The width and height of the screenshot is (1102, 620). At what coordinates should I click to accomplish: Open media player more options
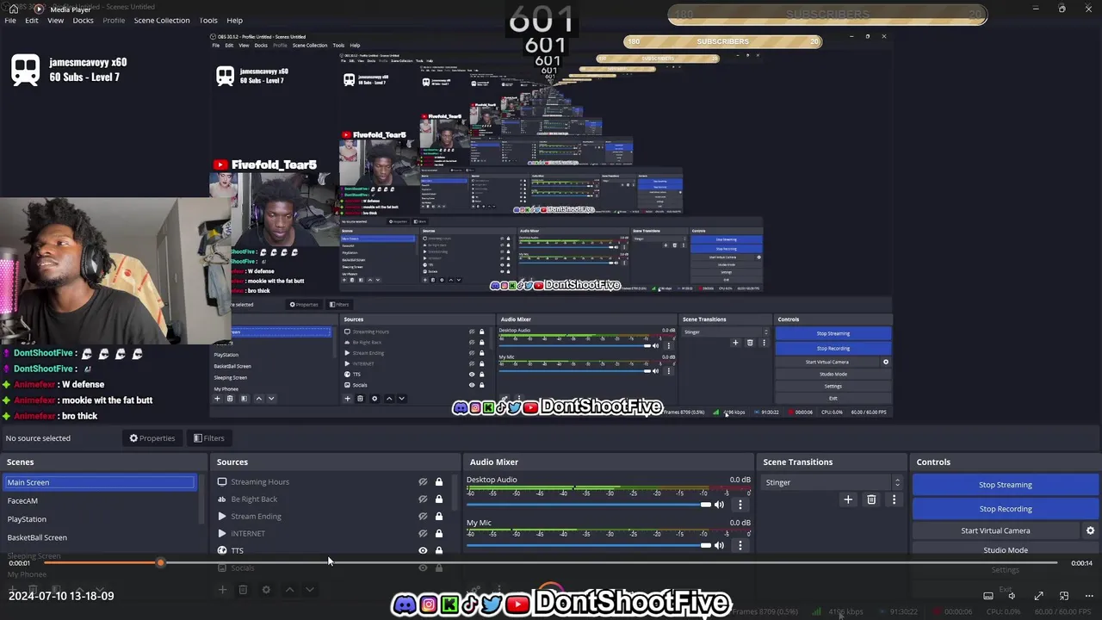coord(1088,596)
